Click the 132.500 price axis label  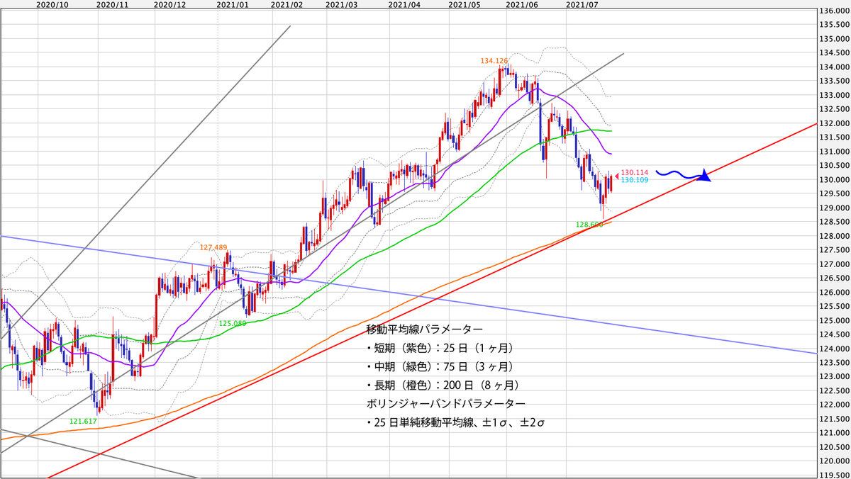pos(834,109)
